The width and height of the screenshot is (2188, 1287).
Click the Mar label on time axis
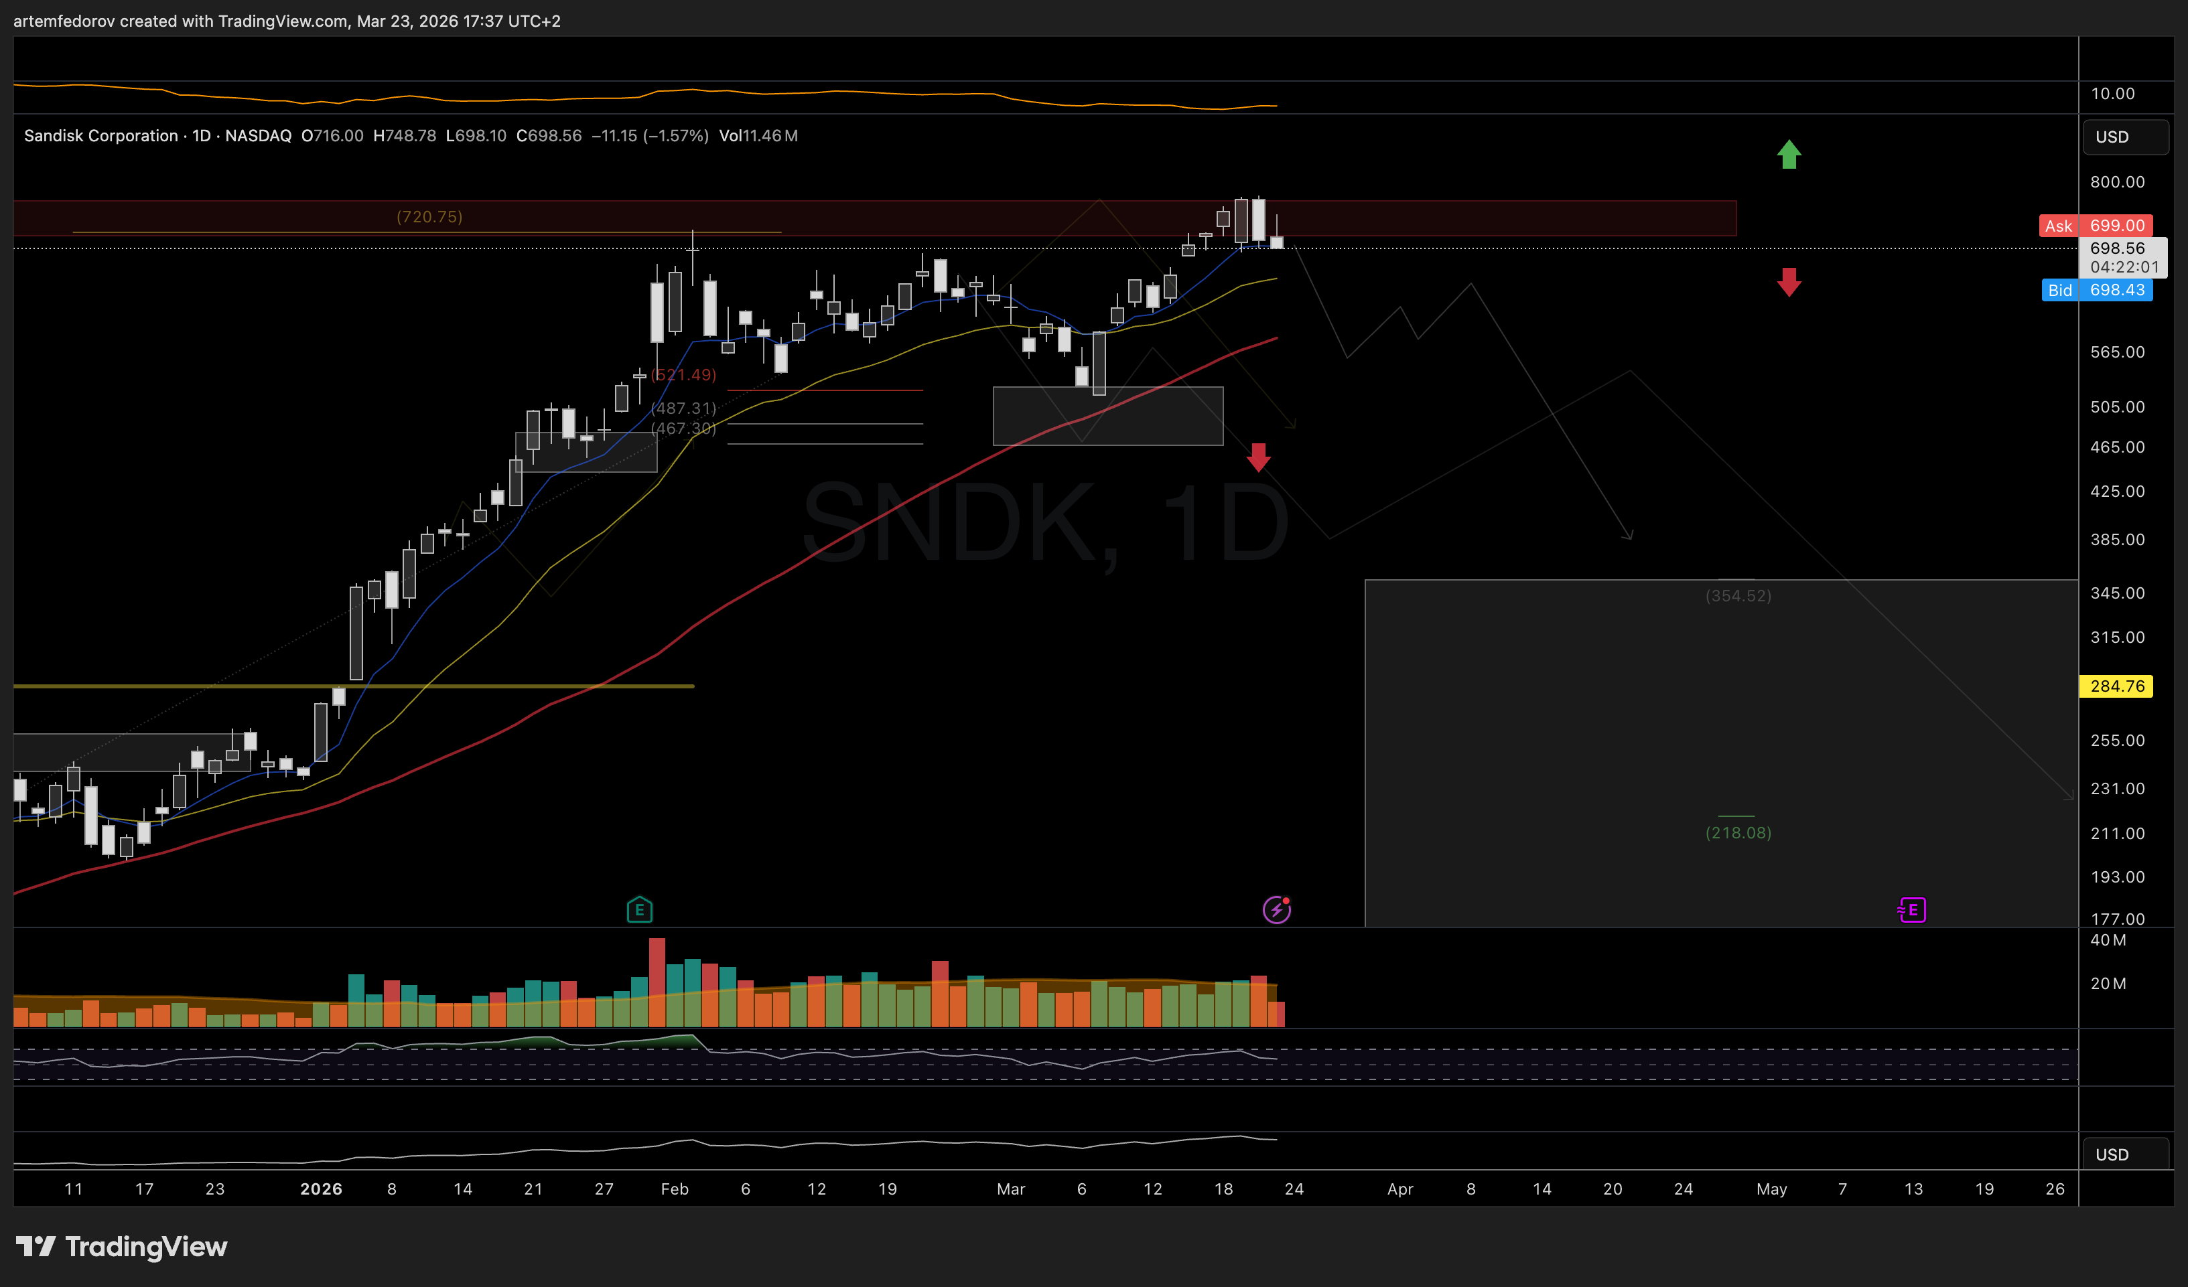(x=1011, y=1189)
